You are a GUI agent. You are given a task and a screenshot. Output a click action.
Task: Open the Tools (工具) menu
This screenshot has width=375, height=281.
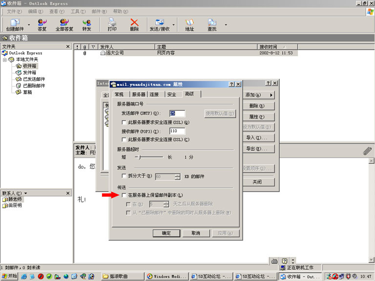coord(78,11)
